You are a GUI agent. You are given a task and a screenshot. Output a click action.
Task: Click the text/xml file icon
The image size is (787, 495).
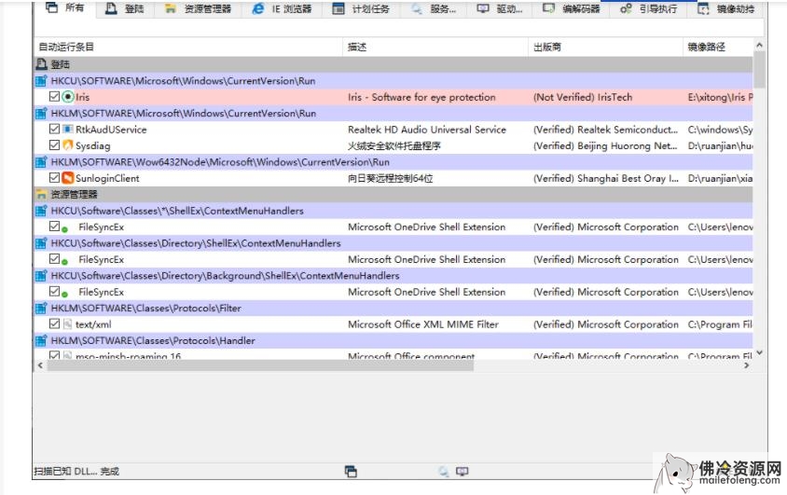68,324
